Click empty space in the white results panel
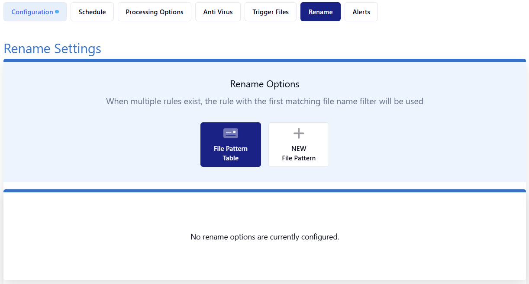Viewport: 529px width, 284px height. point(108,259)
